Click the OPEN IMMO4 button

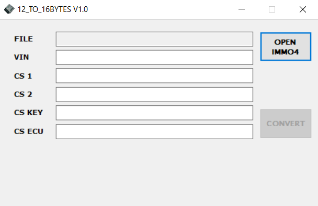point(286,47)
